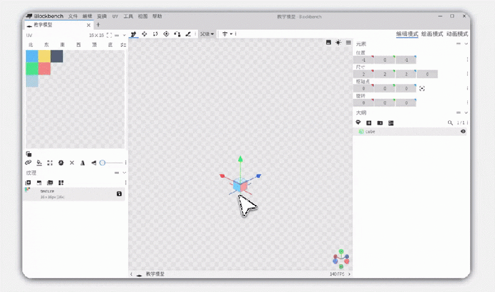Hide the cube using its eye icon
Image resolution: width=495 pixels, height=292 pixels.
click(x=463, y=131)
